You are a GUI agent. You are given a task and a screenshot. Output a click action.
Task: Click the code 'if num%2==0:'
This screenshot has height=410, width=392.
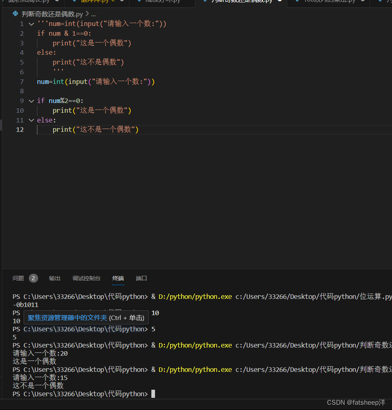60,101
